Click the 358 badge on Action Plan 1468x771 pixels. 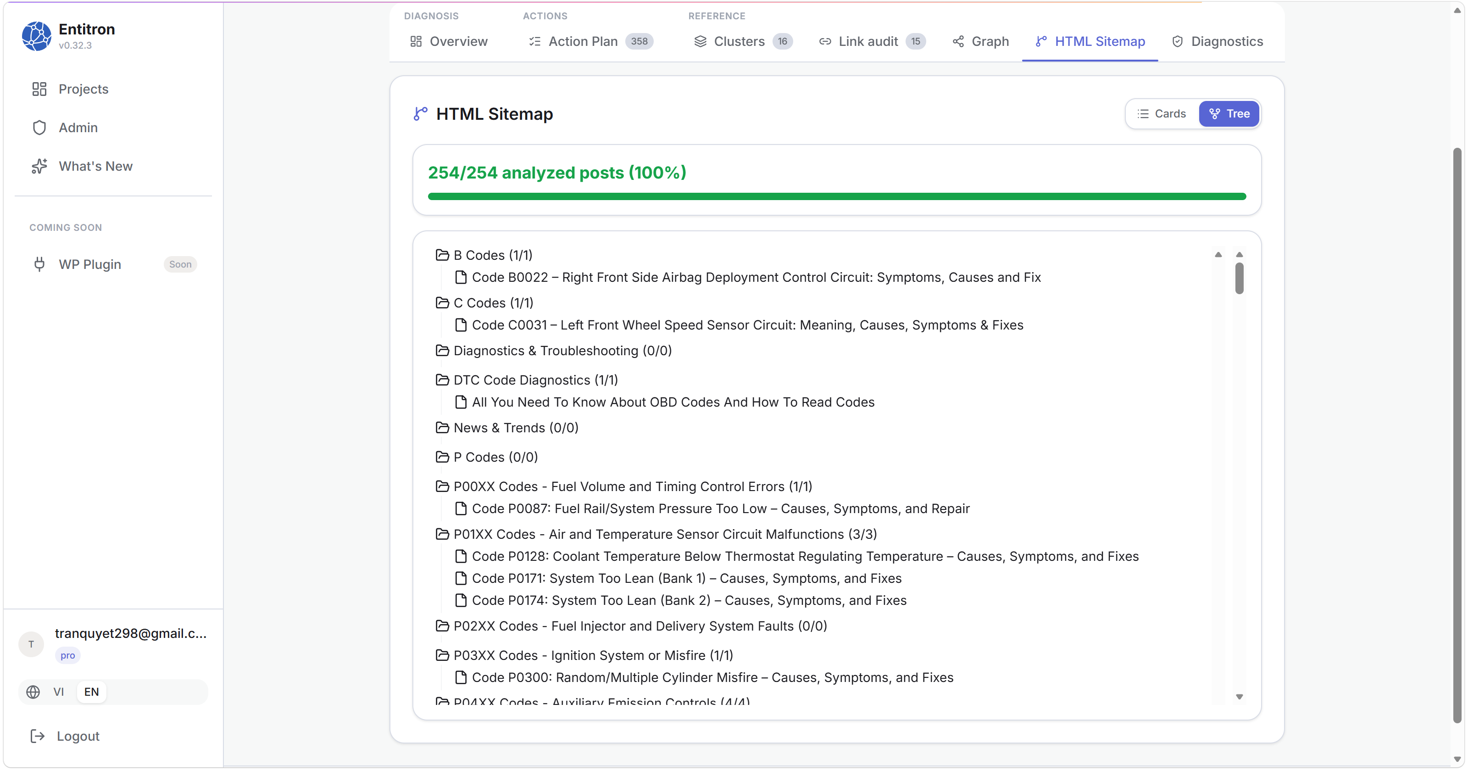[x=639, y=41]
